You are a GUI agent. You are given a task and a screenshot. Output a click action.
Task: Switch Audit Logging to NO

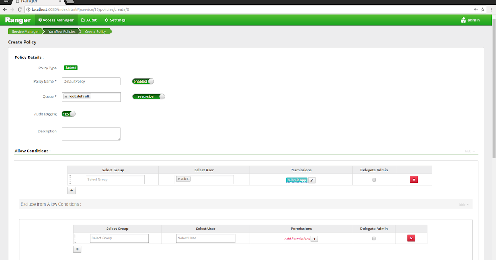tap(68, 113)
